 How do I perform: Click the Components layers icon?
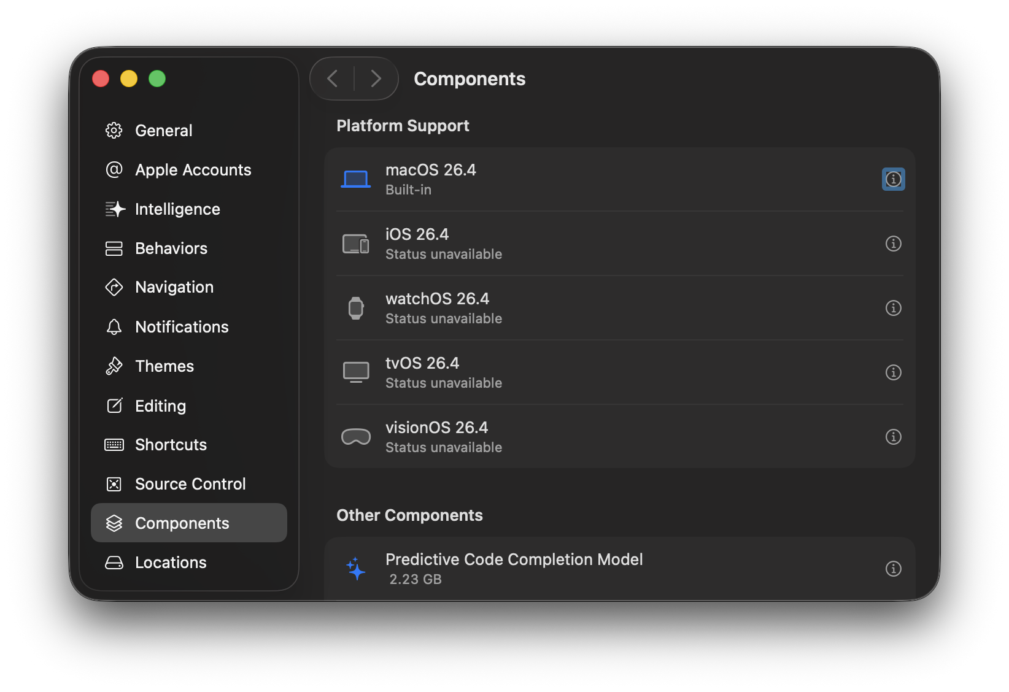[x=114, y=523]
